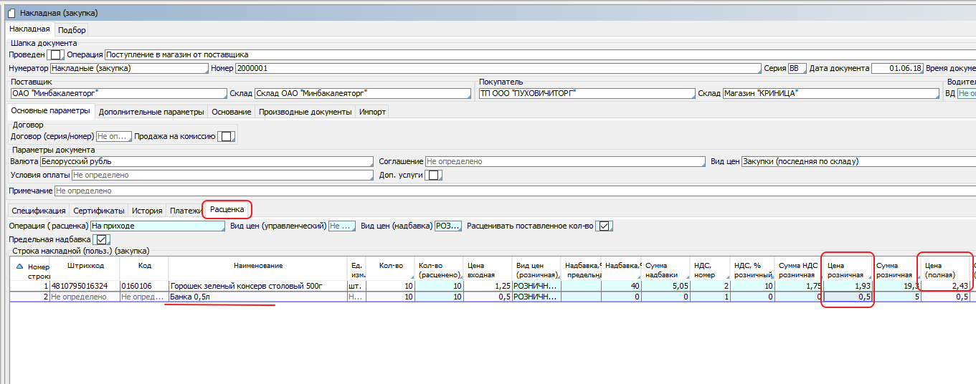The image size is (976, 384).
Task: Check the Доп. услуги checkbox
Action: click(433, 175)
